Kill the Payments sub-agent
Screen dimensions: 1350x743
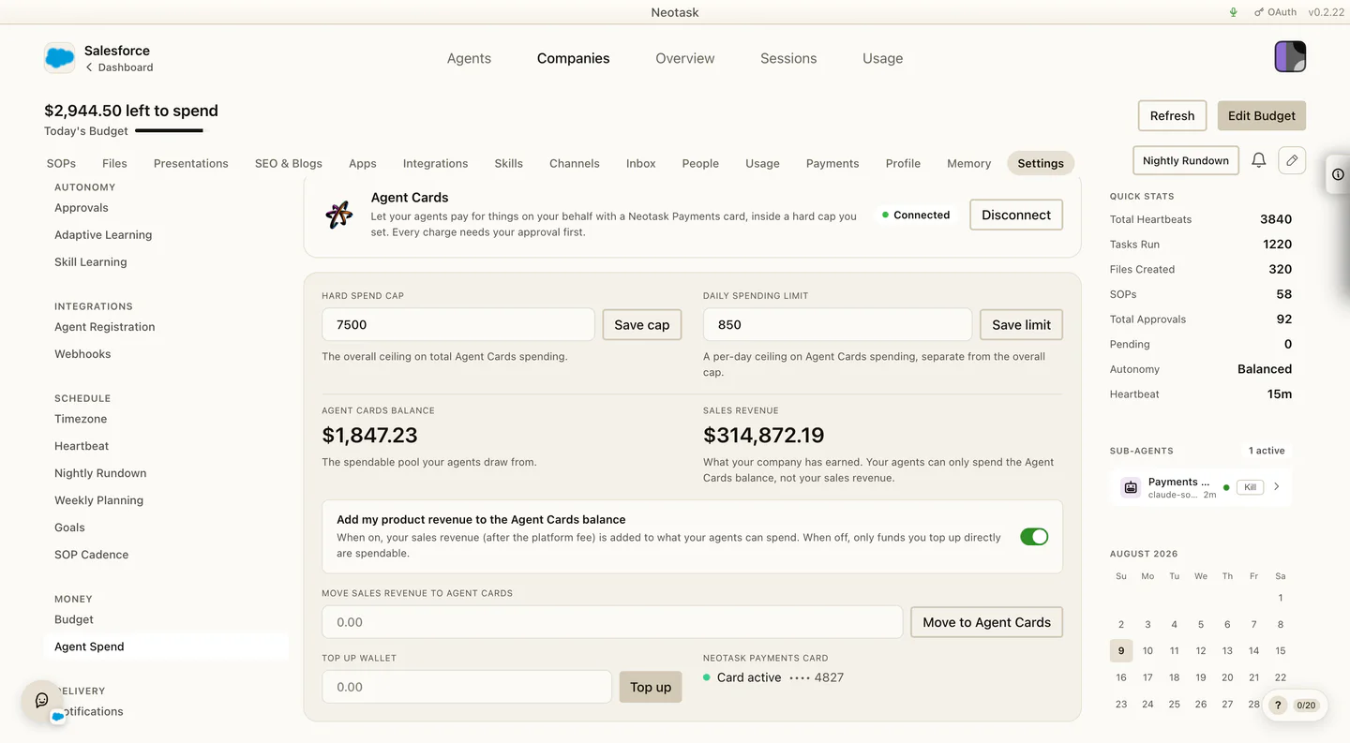pos(1251,487)
